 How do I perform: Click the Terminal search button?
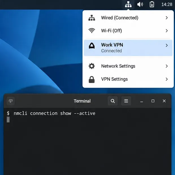(113, 101)
